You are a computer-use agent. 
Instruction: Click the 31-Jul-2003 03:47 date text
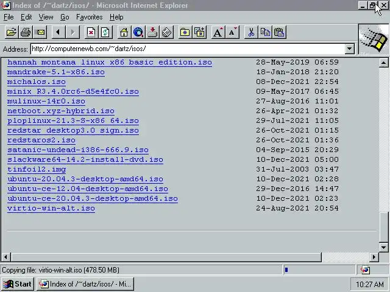coord(297,169)
